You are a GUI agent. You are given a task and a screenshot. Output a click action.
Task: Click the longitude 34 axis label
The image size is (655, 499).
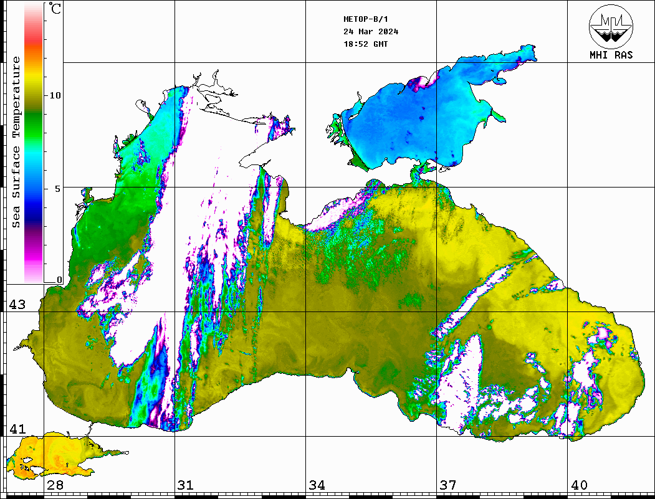click(317, 485)
